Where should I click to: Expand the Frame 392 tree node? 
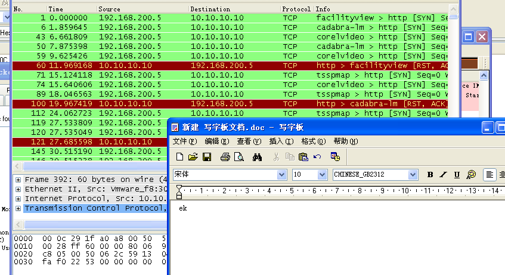(18, 180)
